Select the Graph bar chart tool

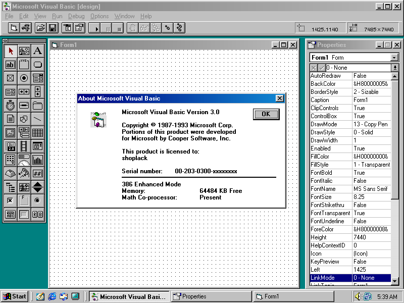[x=37, y=160]
